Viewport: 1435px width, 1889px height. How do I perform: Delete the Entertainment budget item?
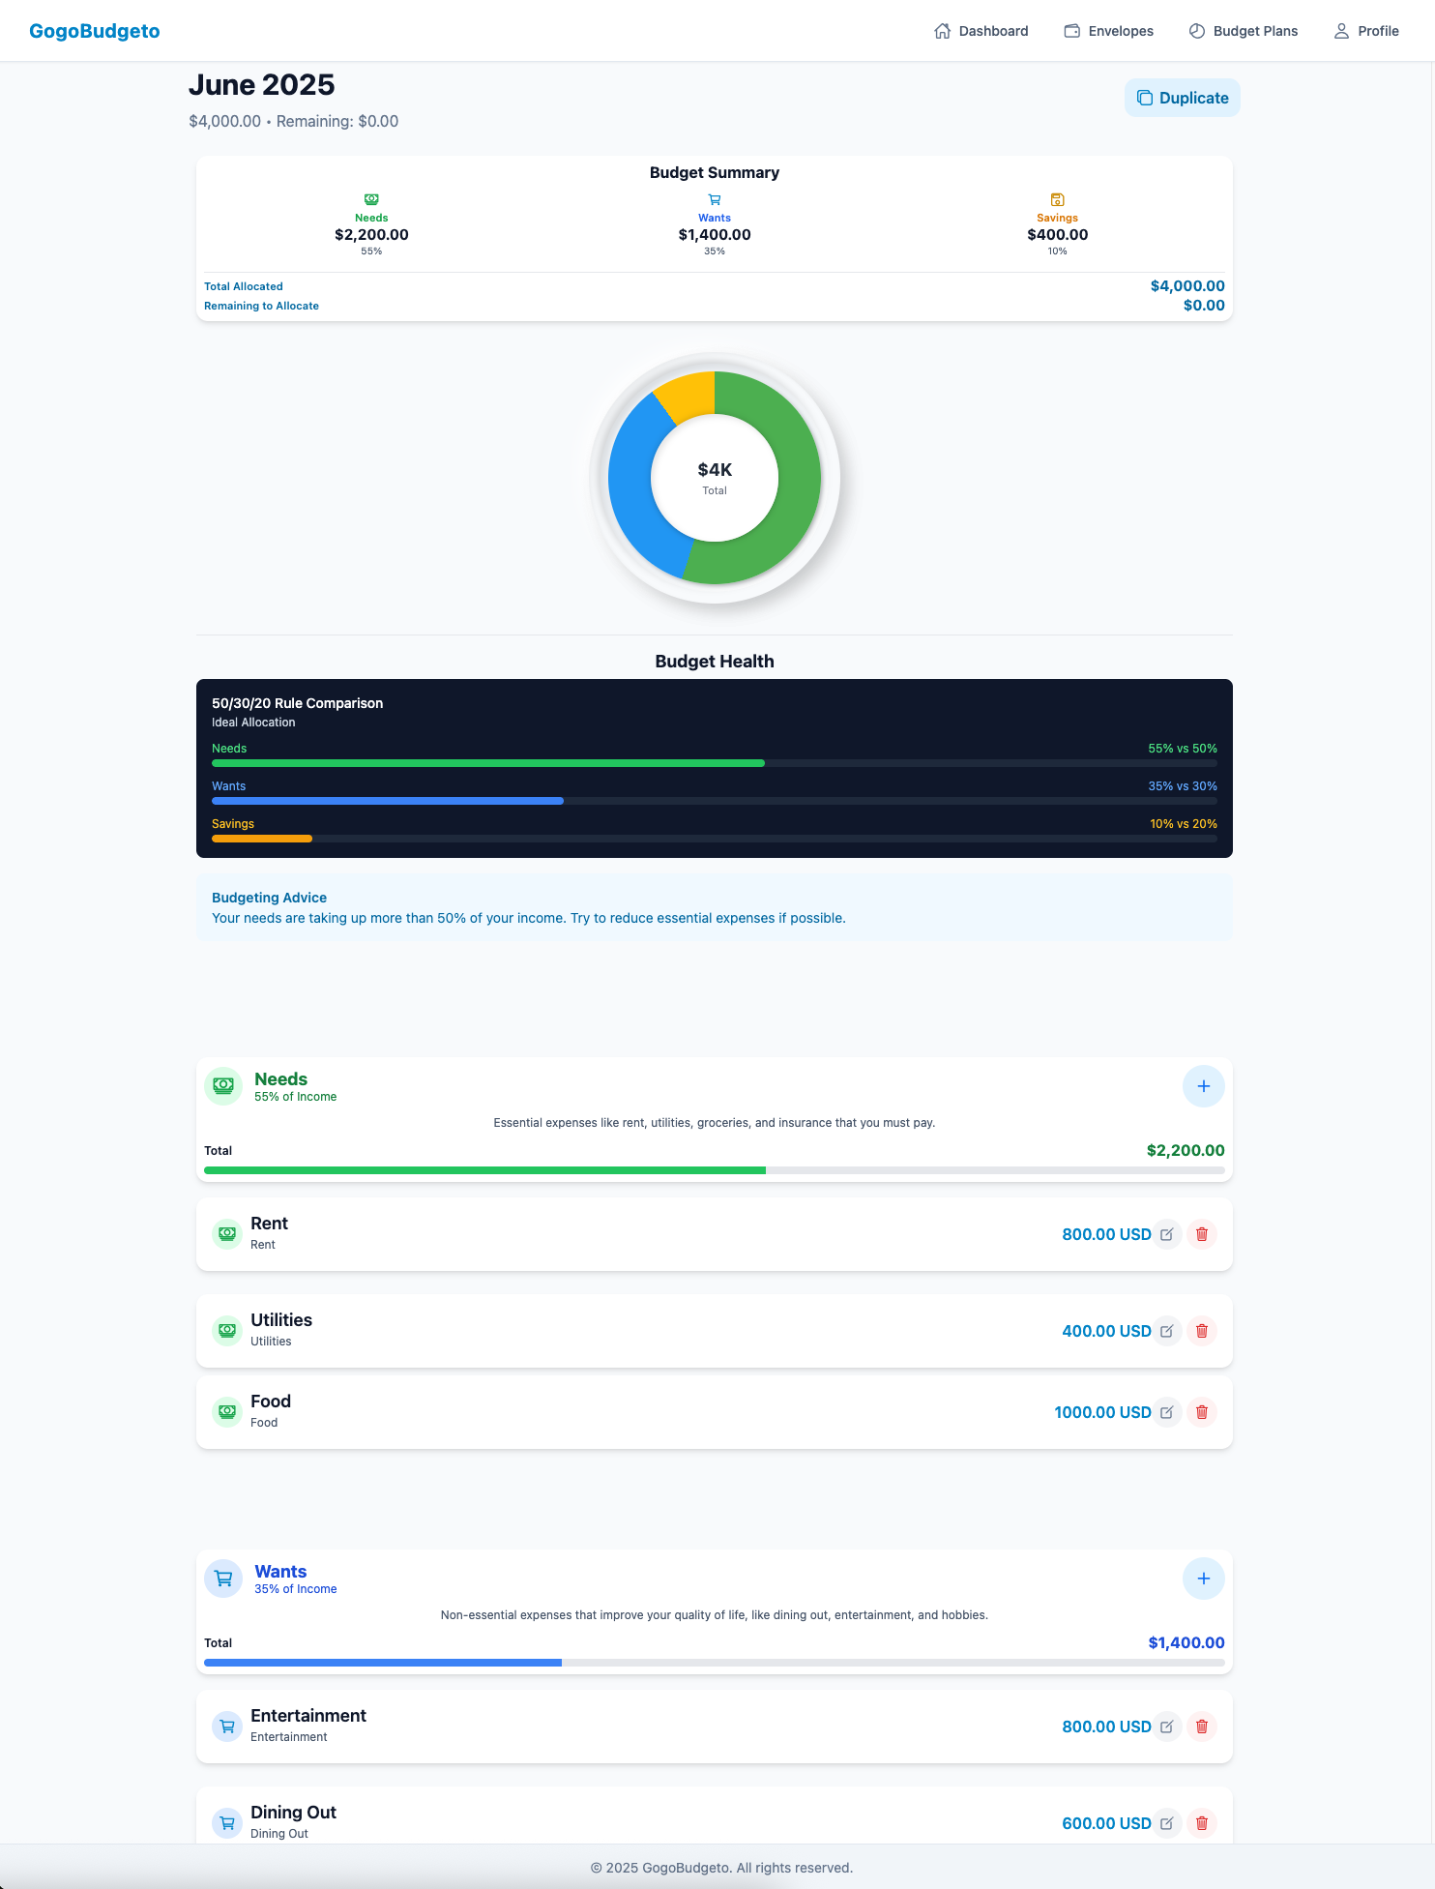pos(1202,1727)
